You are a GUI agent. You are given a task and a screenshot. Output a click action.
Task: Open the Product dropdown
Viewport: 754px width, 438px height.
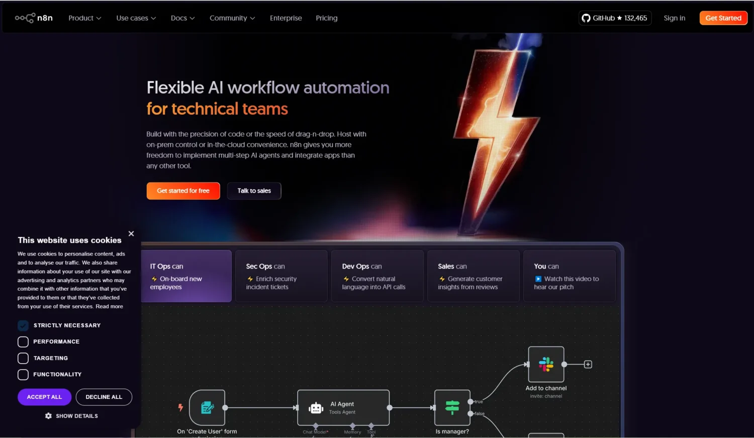click(84, 18)
